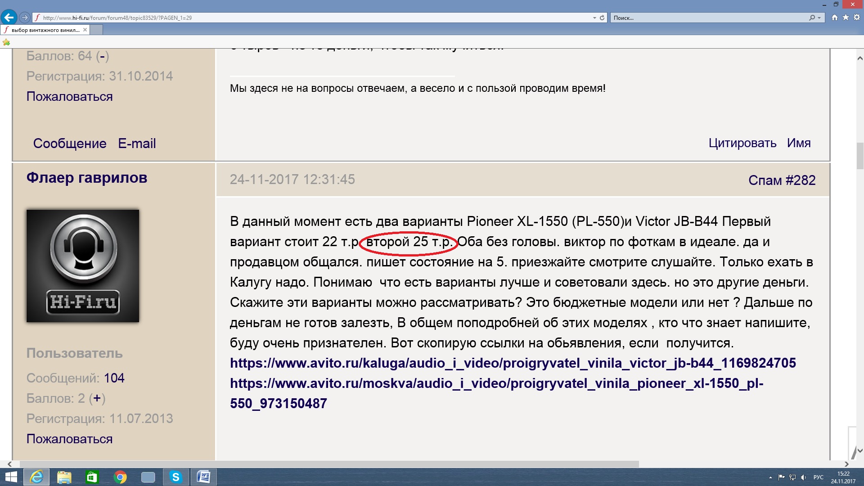The height and width of the screenshot is (486, 864).
Task: Click the horizontal scrollbar thumb
Action: 328,464
